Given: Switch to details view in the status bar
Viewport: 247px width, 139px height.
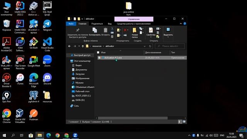Looking at the screenshot, I should 180,122.
